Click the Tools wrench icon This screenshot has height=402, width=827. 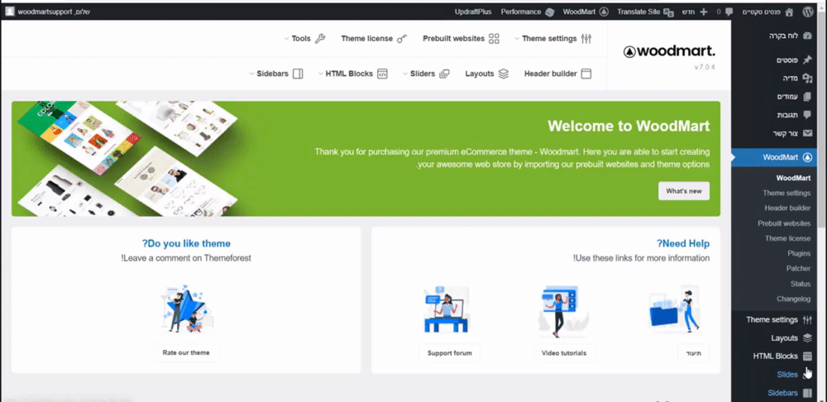pos(320,39)
